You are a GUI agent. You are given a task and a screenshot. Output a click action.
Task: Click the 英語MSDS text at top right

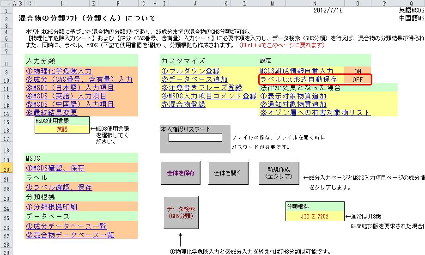pyautogui.click(x=412, y=10)
